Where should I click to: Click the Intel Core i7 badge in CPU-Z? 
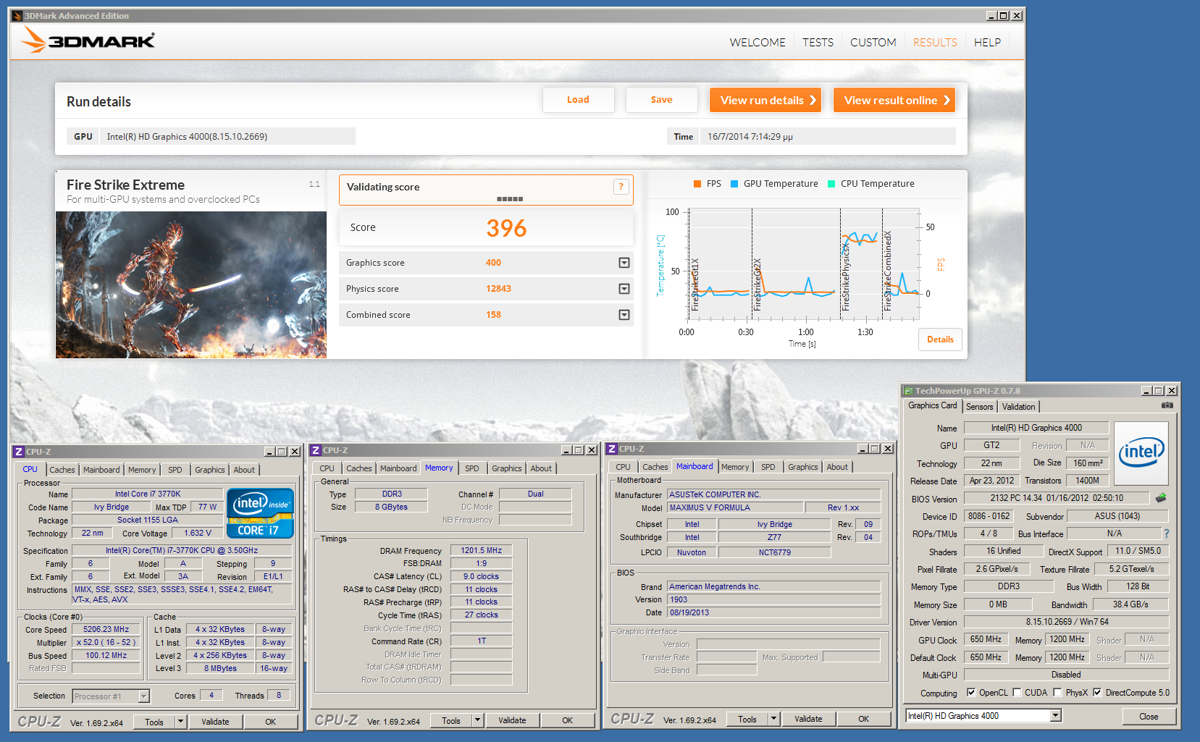[260, 513]
